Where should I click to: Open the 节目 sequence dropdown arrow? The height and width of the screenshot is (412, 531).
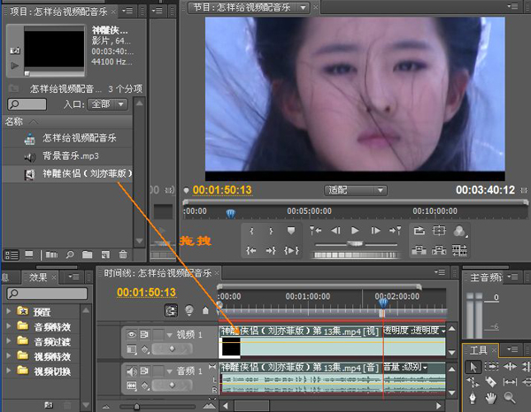(303, 7)
